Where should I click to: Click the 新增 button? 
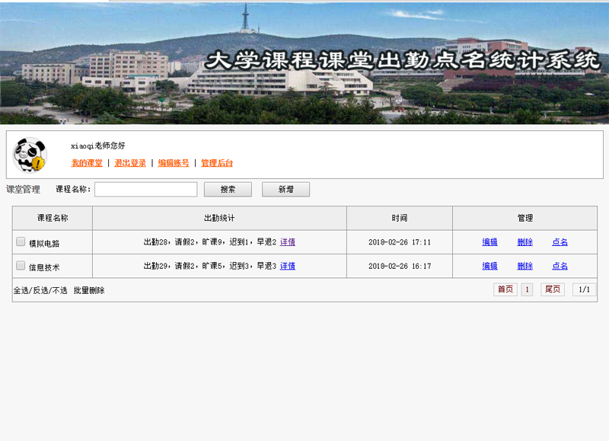pos(286,190)
